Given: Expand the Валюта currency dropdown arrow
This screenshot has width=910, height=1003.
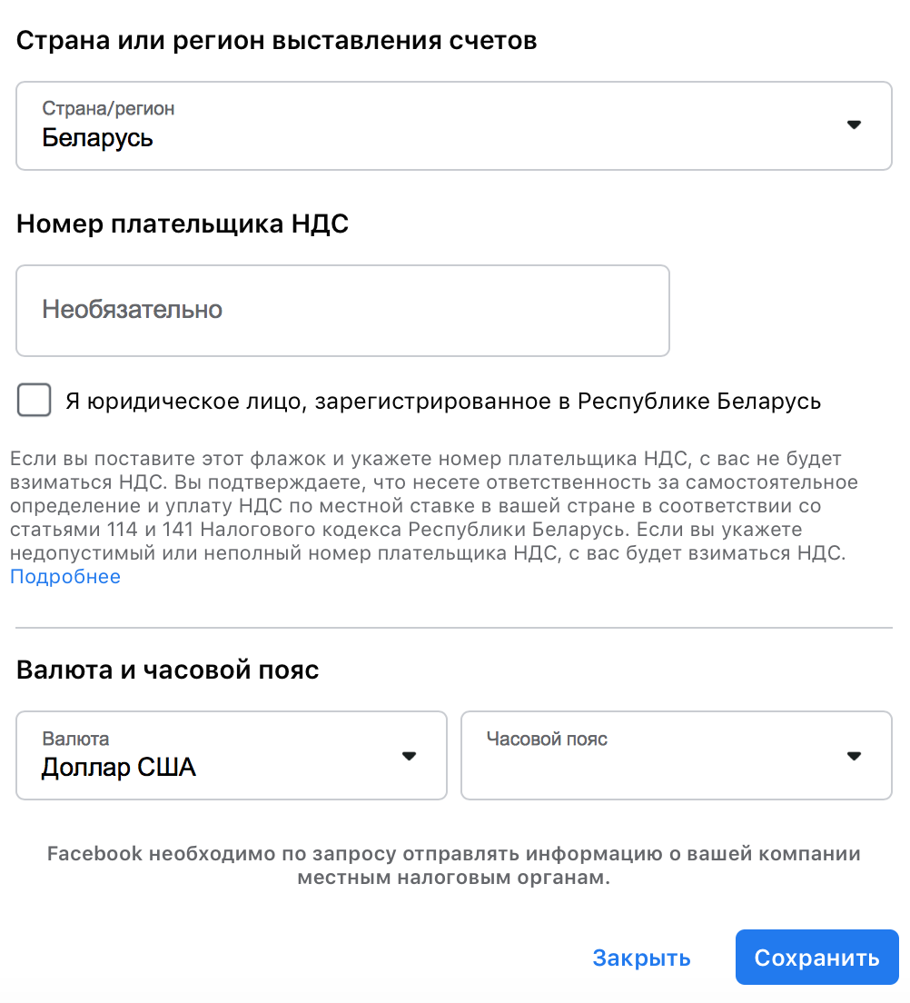Looking at the screenshot, I should (410, 754).
